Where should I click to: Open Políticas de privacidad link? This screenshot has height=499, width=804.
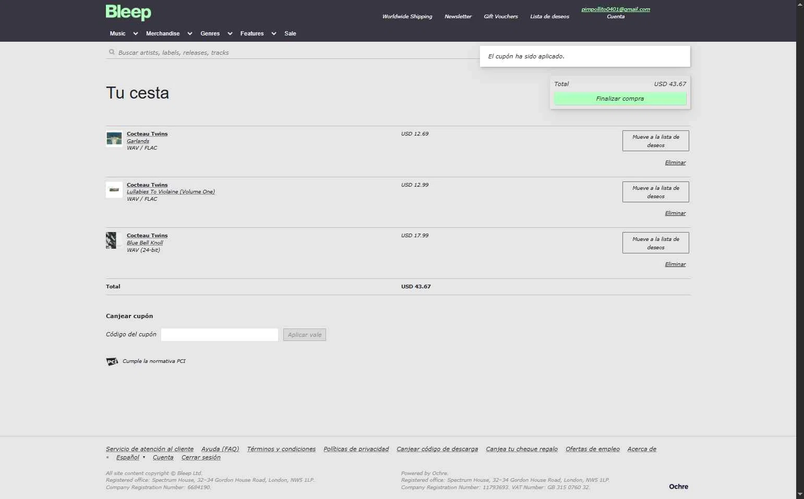tap(356, 449)
